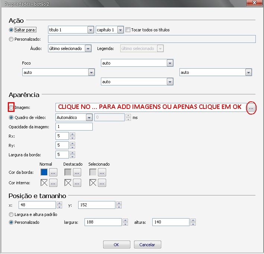Image resolution: width=264 pixels, height=254 pixels.
Task: Click Selecionado 'Cor interna' crossed swatch
Action: point(93,183)
